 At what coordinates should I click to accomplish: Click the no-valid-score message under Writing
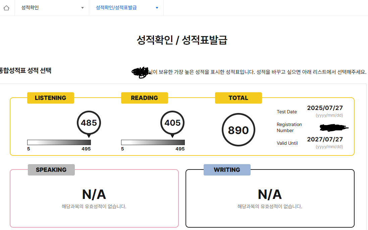tap(270, 206)
